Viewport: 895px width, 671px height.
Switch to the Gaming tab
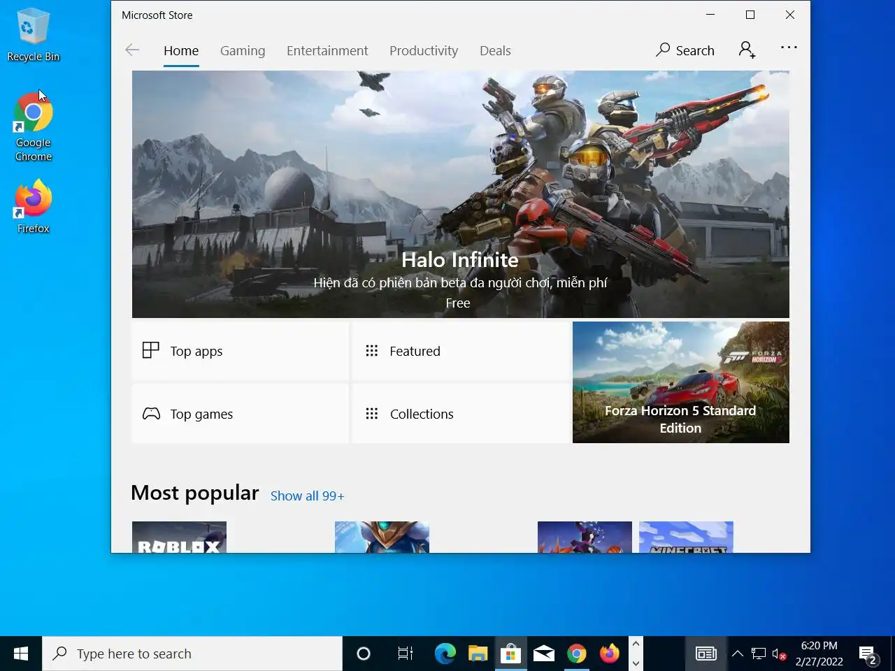click(x=243, y=50)
